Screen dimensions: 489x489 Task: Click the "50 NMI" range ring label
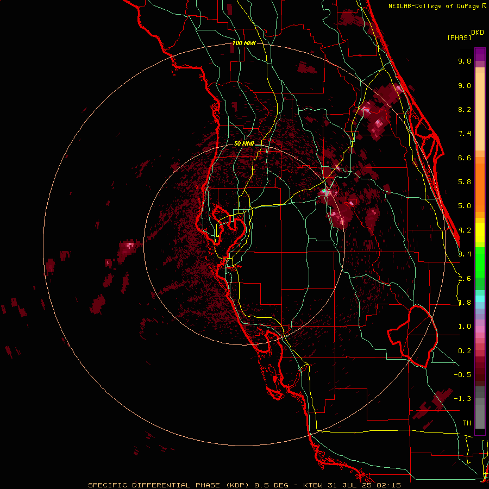244,144
